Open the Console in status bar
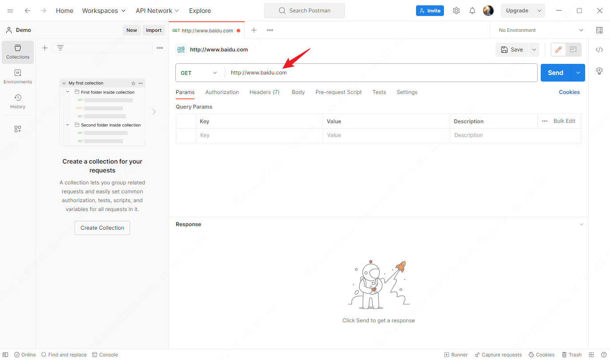The image size is (610, 360). click(x=105, y=355)
